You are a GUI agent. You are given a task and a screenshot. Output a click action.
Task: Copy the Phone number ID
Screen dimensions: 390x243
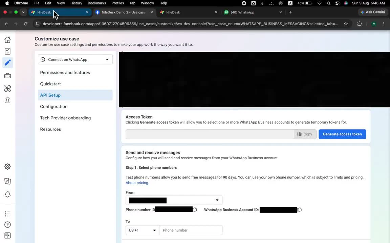click(x=195, y=210)
